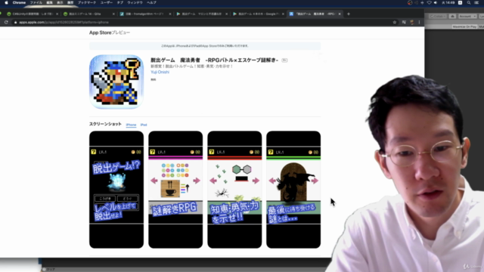Open Collab dropdown in Unity window
The height and width of the screenshot is (272, 484).
point(437,16)
